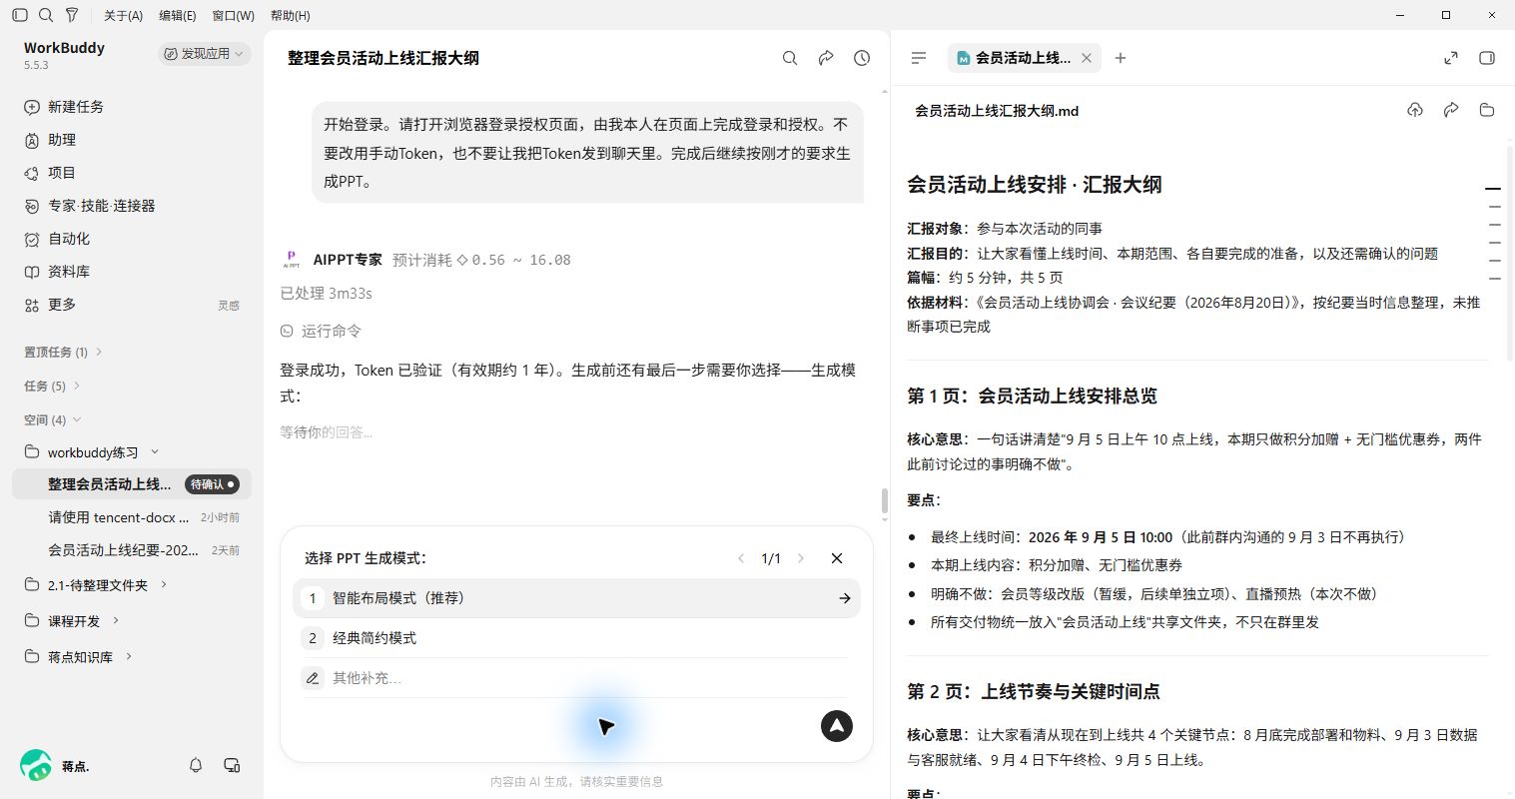This screenshot has height=799, width=1515.
Task: Open the 编辑(E) menu
Action: [x=178, y=15]
